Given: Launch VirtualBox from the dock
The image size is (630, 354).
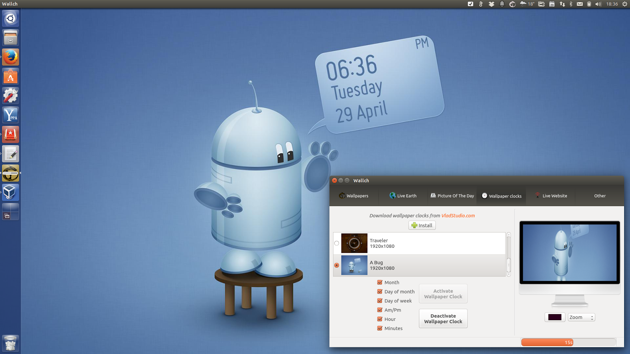Looking at the screenshot, I should coord(10,192).
